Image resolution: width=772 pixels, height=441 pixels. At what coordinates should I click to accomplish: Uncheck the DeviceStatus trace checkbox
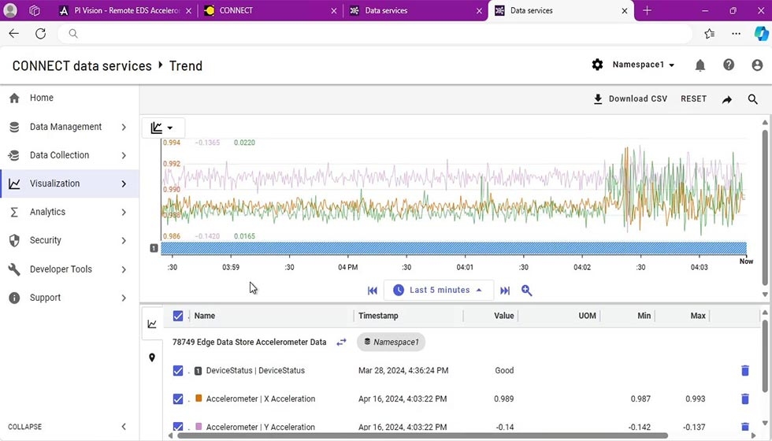click(178, 371)
